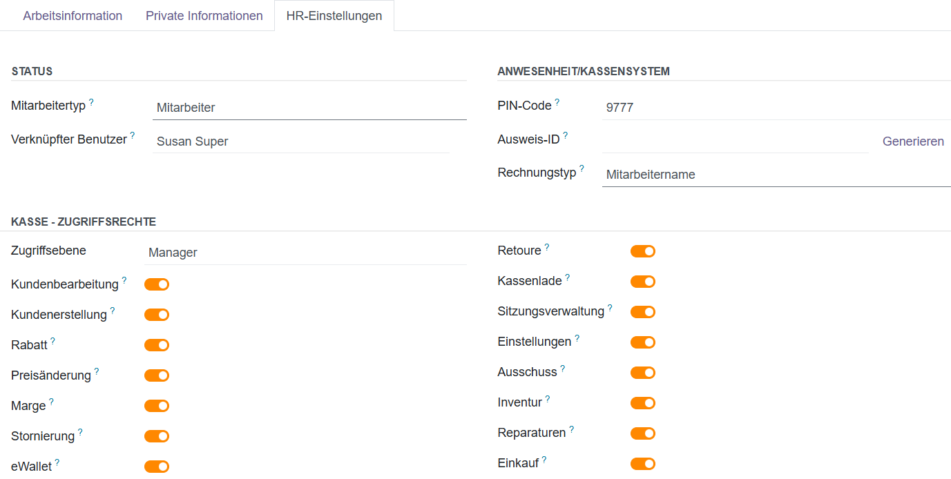Open the Rechnungstyp selection field
951x479 pixels.
click(x=776, y=175)
